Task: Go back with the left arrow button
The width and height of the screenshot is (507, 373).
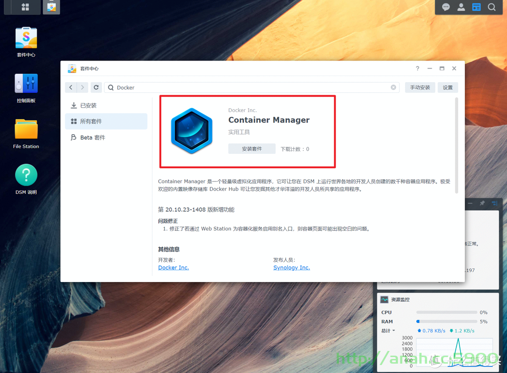Action: point(71,87)
